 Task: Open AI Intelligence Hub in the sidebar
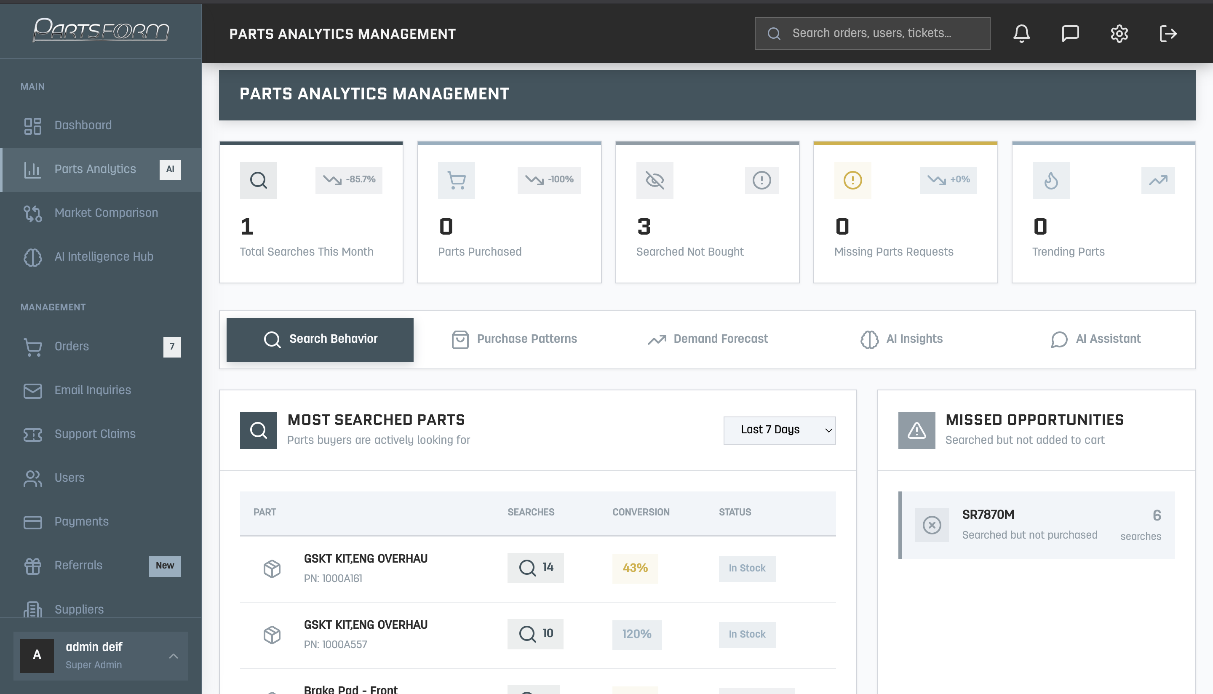click(101, 257)
